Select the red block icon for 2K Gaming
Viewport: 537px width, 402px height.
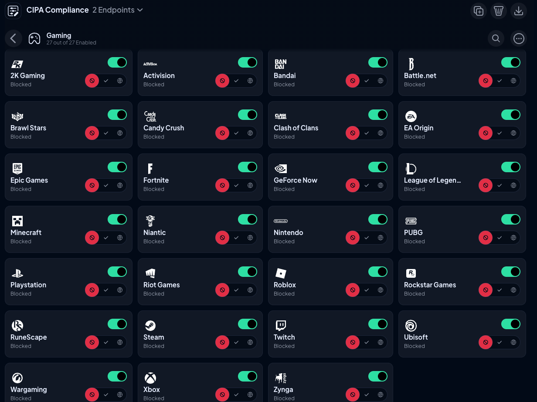pyautogui.click(x=92, y=81)
